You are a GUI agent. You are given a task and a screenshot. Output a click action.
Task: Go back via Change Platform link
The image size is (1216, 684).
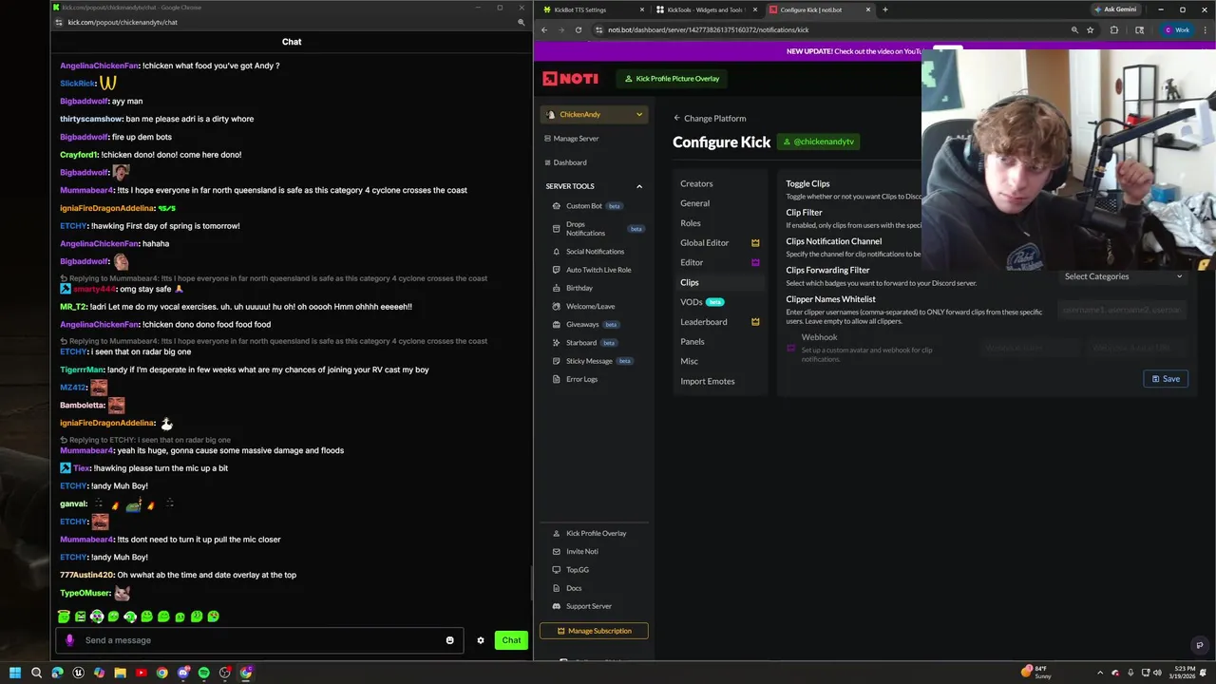click(710, 119)
